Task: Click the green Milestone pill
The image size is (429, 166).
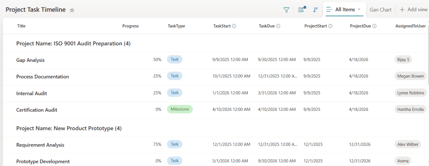Action: click(180, 109)
